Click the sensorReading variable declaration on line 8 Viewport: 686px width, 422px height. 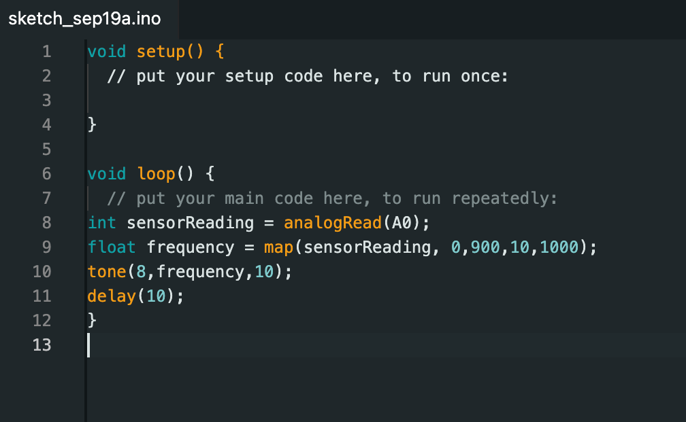190,223
